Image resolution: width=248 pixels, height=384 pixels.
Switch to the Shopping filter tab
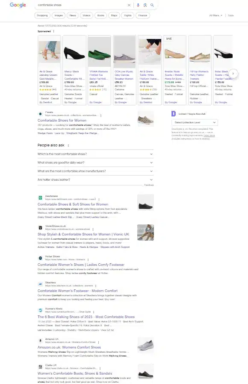(42, 15)
